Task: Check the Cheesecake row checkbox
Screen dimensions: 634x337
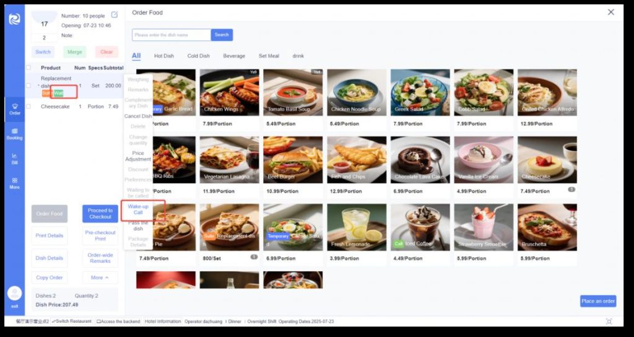Action: tap(28, 107)
